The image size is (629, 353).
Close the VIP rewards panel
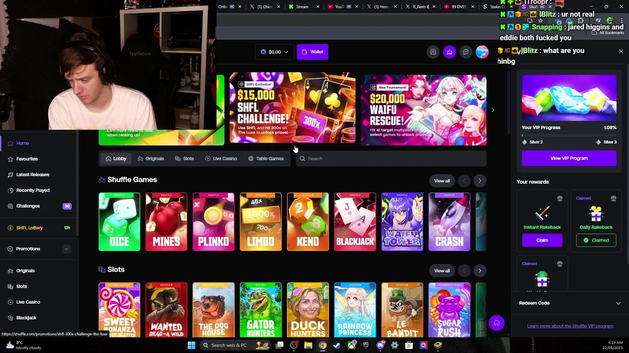[x=621, y=51]
